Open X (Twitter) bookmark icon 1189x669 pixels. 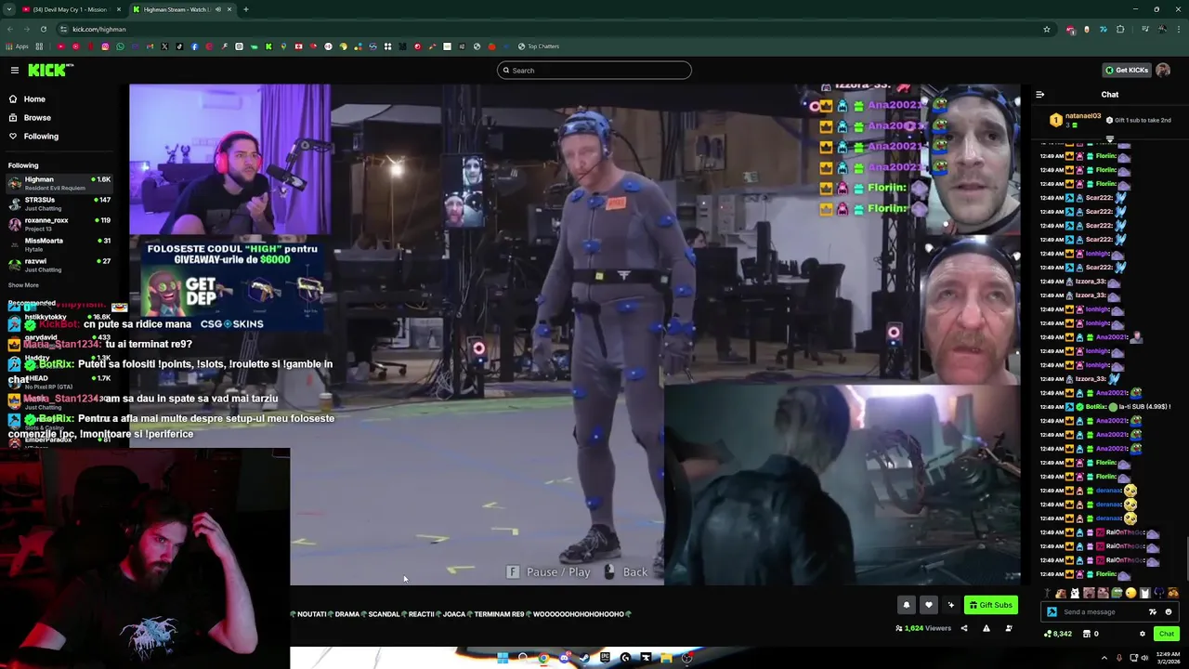(x=164, y=46)
